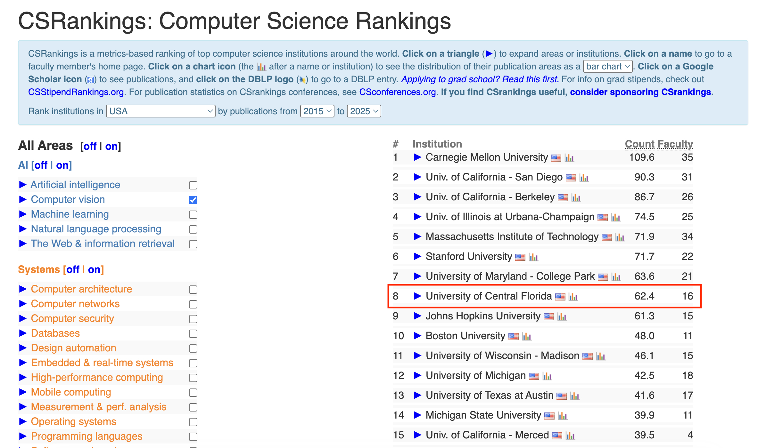Open the country selector showing USA
Viewport: 758px width, 448px height.
click(x=161, y=111)
